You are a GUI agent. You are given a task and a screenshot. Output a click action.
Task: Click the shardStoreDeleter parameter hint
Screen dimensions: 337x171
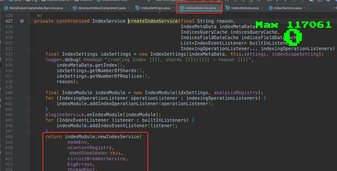pyautogui.click(x=88, y=153)
